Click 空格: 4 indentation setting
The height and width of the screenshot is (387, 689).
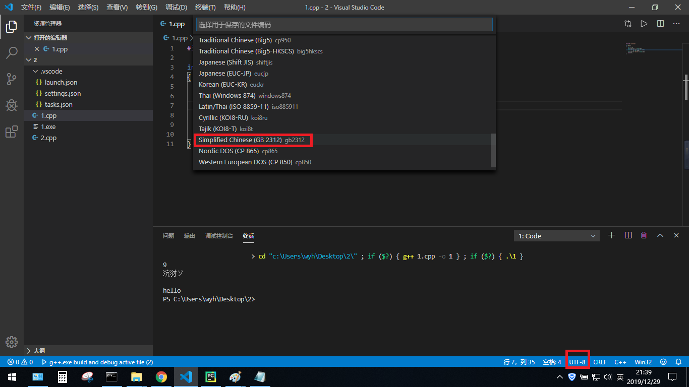(552, 362)
